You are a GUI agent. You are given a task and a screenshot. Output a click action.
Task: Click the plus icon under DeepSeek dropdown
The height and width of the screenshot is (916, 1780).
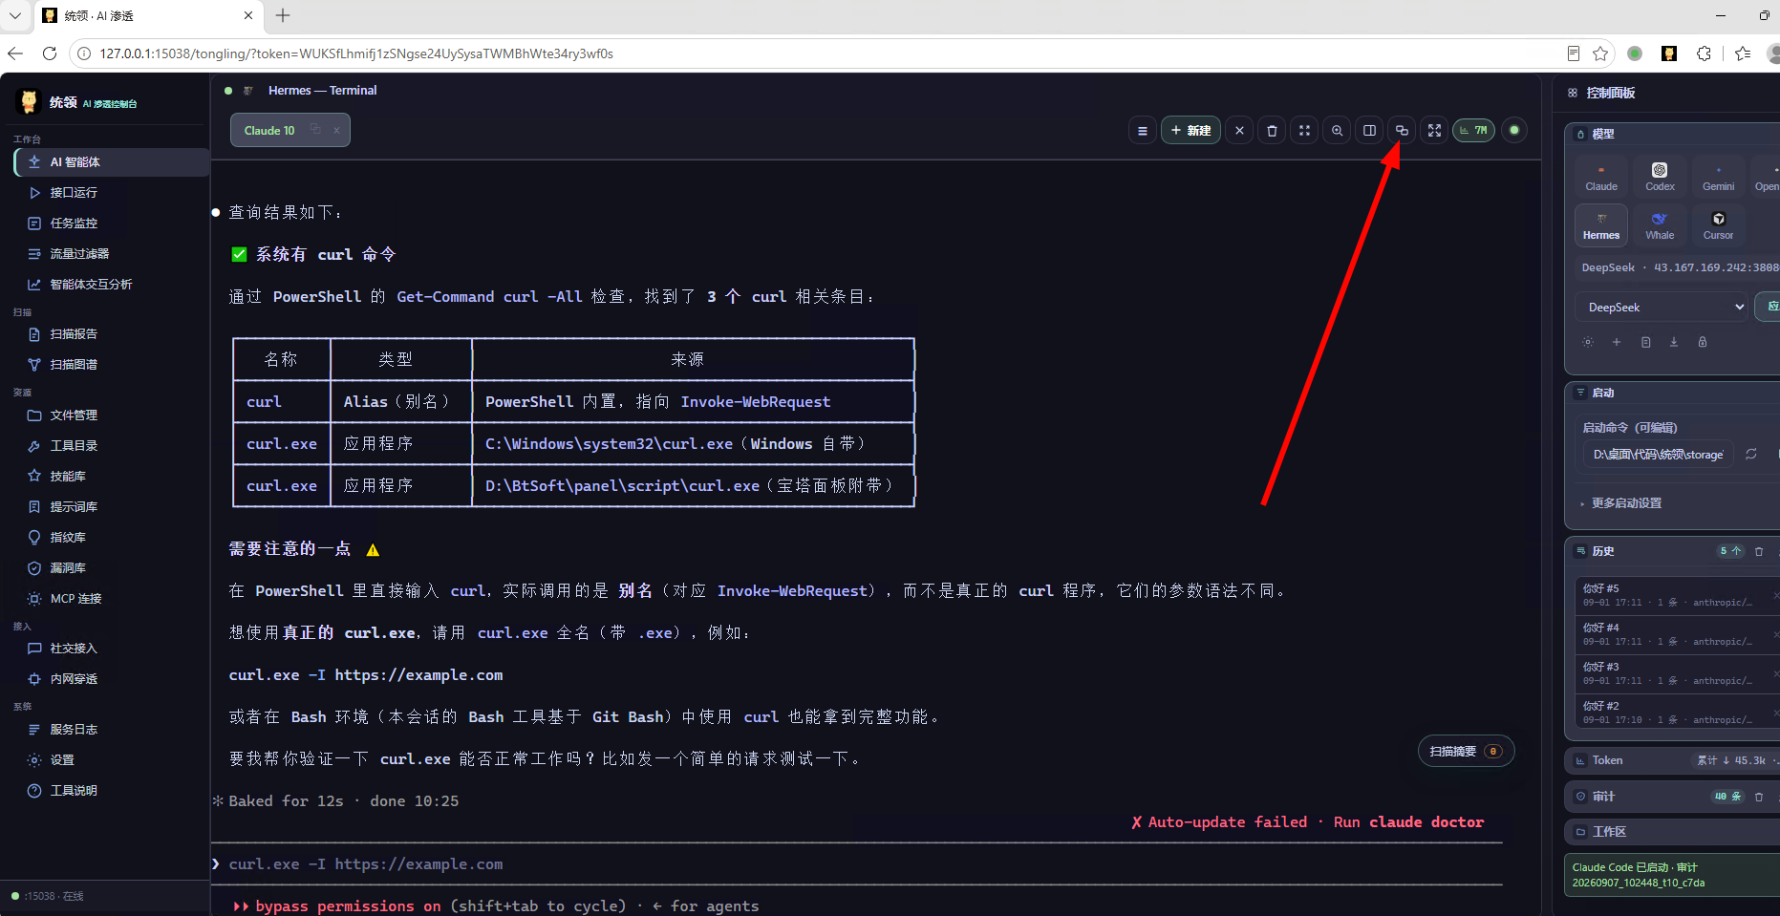click(x=1617, y=342)
